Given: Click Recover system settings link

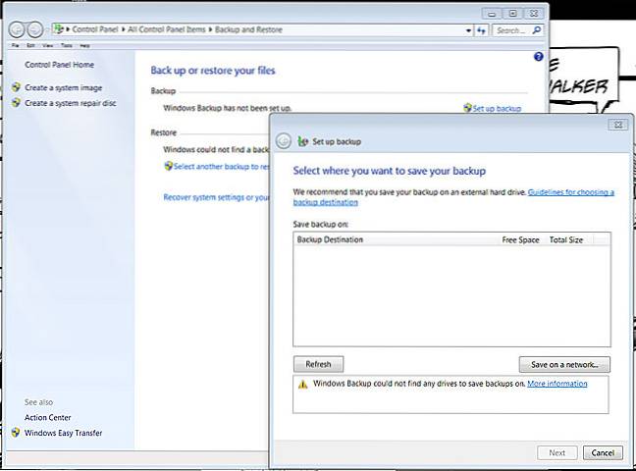Looking at the screenshot, I should click(216, 197).
